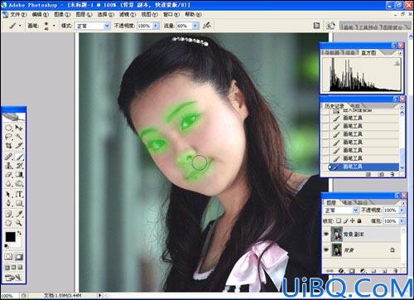Screen dimensions: 414x300
Task: Toggle visibility of the 背景 layer
Action: pos(326,249)
